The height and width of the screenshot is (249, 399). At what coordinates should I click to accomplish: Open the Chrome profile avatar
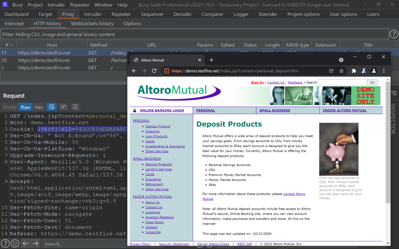click(x=374, y=71)
